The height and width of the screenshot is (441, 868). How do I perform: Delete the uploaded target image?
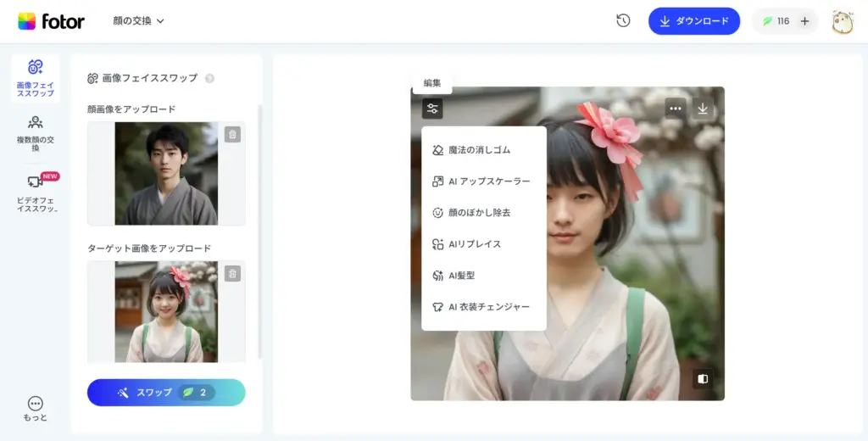tap(232, 273)
